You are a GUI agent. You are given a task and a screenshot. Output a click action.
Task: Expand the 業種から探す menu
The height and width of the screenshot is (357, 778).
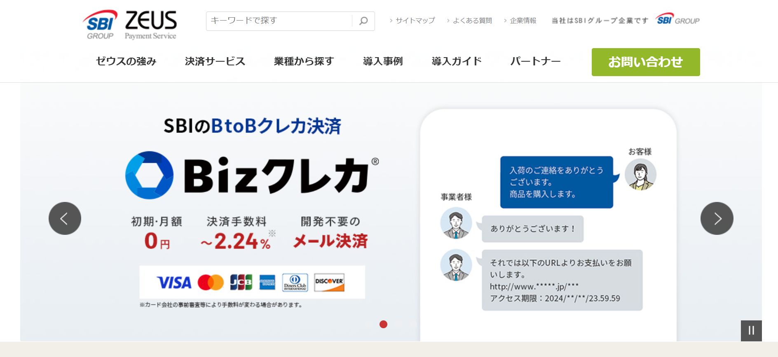[x=304, y=61]
